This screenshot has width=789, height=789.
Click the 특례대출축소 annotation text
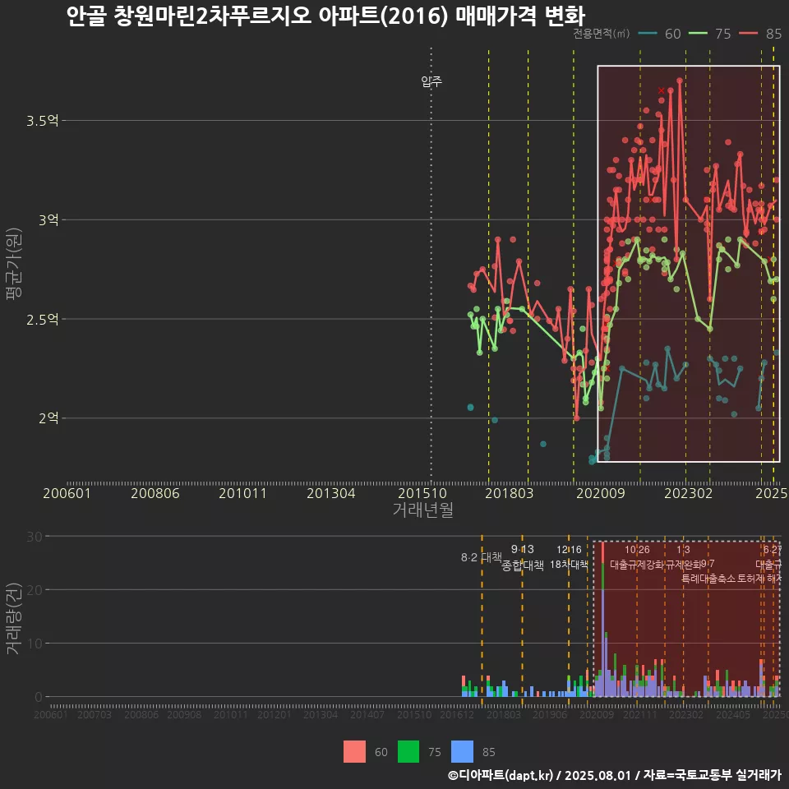pyautogui.click(x=708, y=579)
